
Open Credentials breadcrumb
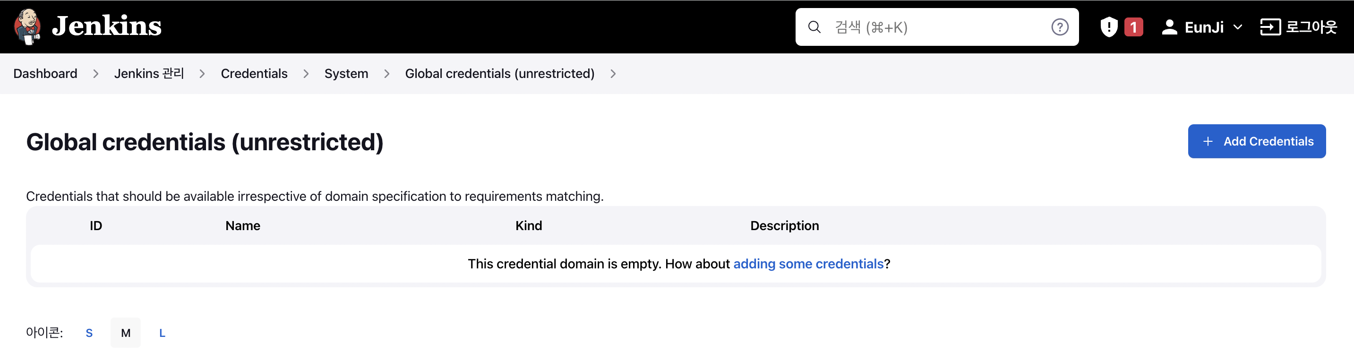pos(254,74)
